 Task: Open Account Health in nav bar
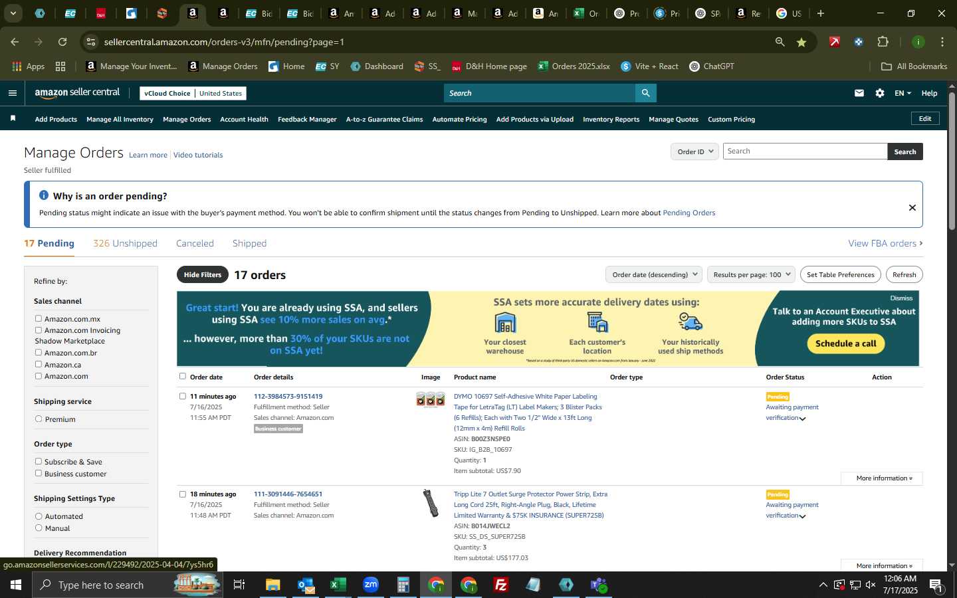coord(244,120)
